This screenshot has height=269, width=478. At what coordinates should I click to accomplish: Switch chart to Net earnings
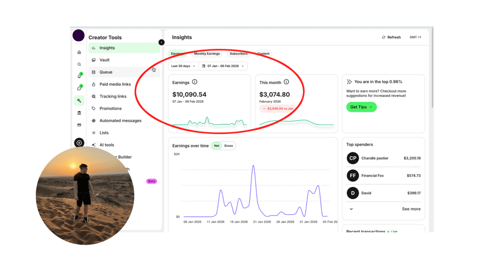(x=217, y=146)
